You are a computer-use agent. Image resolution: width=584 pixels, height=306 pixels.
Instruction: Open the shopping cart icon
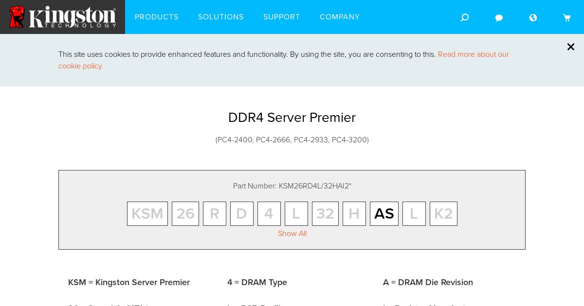pos(567,17)
